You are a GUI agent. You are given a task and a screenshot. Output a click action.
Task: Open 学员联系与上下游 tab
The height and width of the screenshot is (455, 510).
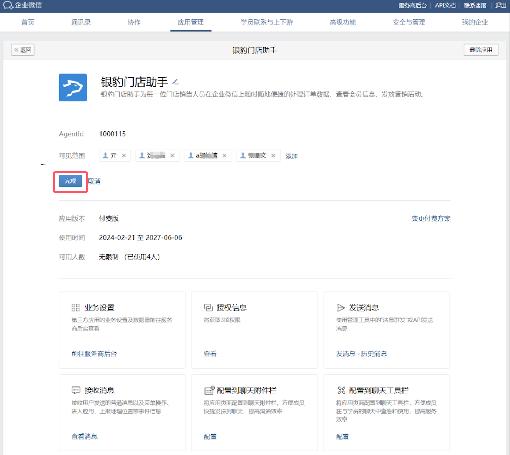coord(267,22)
